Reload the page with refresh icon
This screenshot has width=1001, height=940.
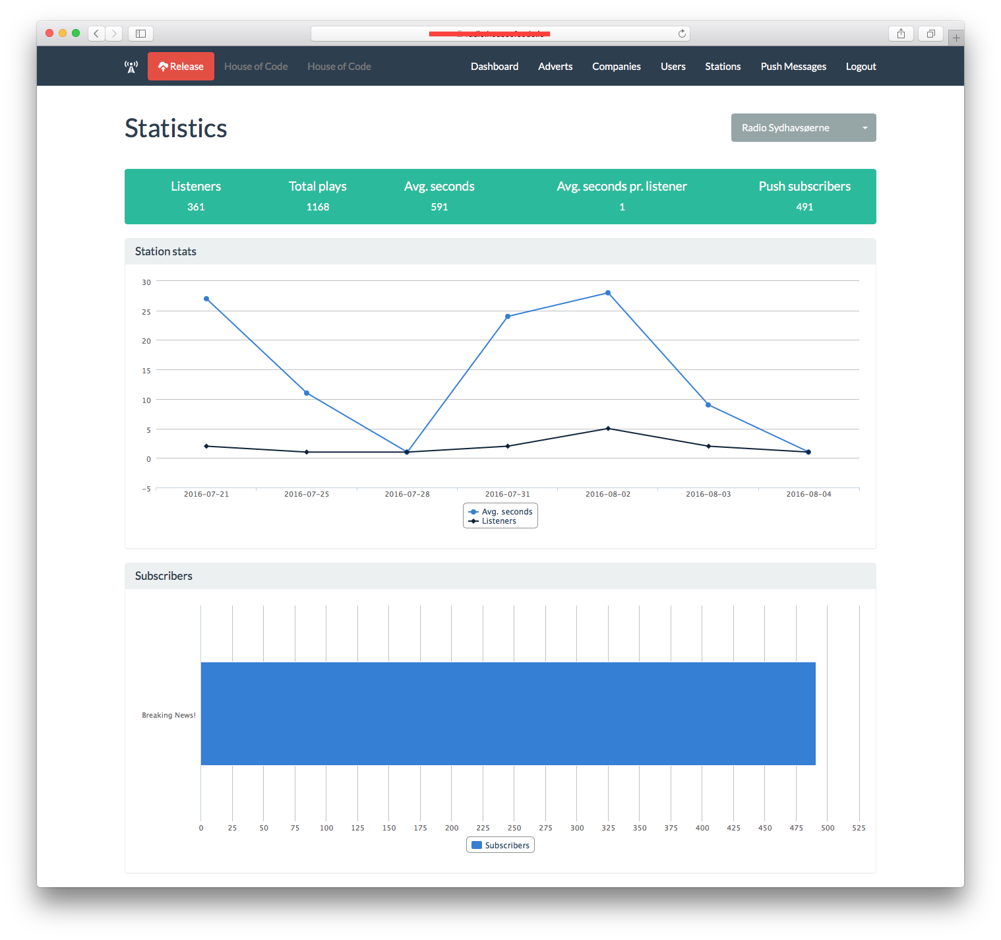682,34
